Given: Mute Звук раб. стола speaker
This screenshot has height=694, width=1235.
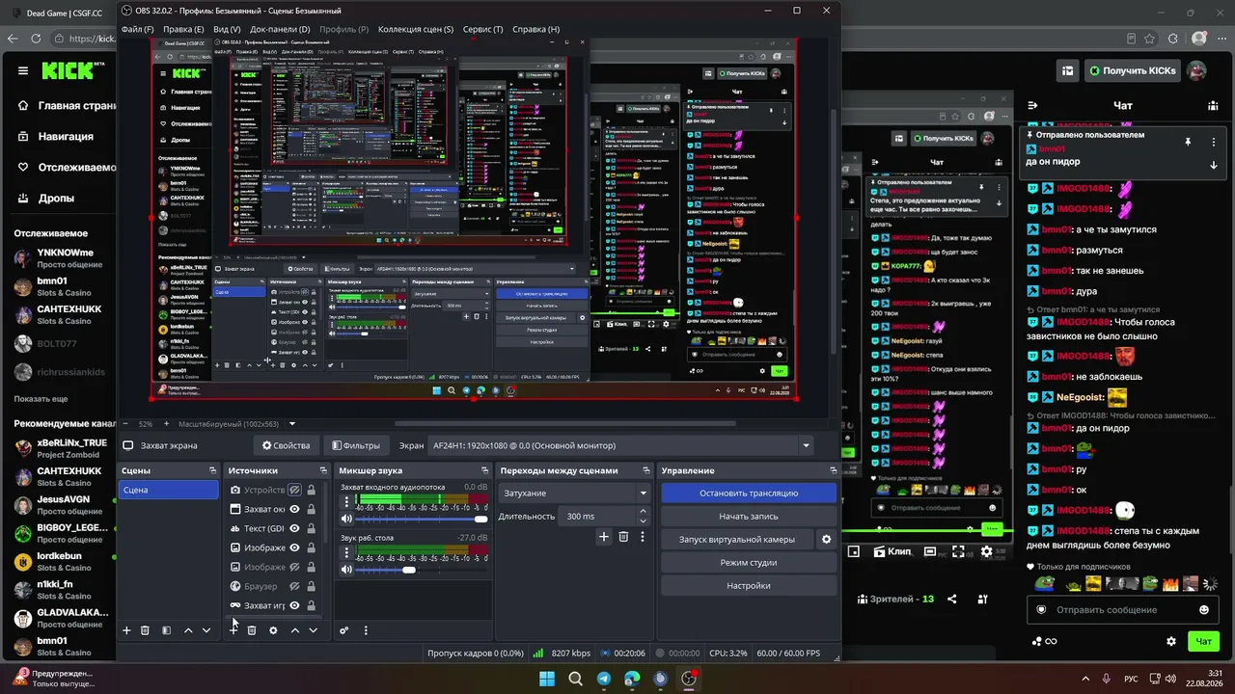Looking at the screenshot, I should click(346, 570).
